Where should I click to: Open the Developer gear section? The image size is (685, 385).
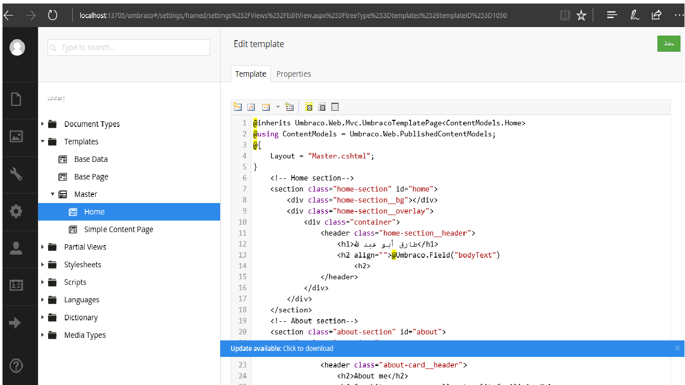click(x=16, y=211)
